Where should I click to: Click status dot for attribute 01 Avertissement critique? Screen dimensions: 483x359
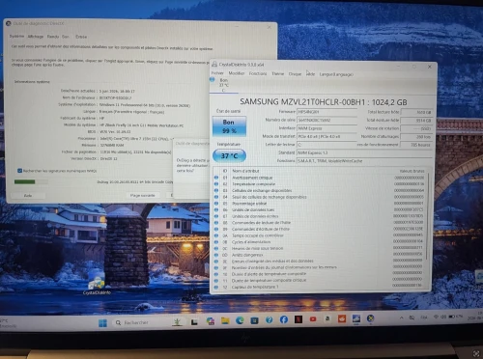click(x=216, y=178)
